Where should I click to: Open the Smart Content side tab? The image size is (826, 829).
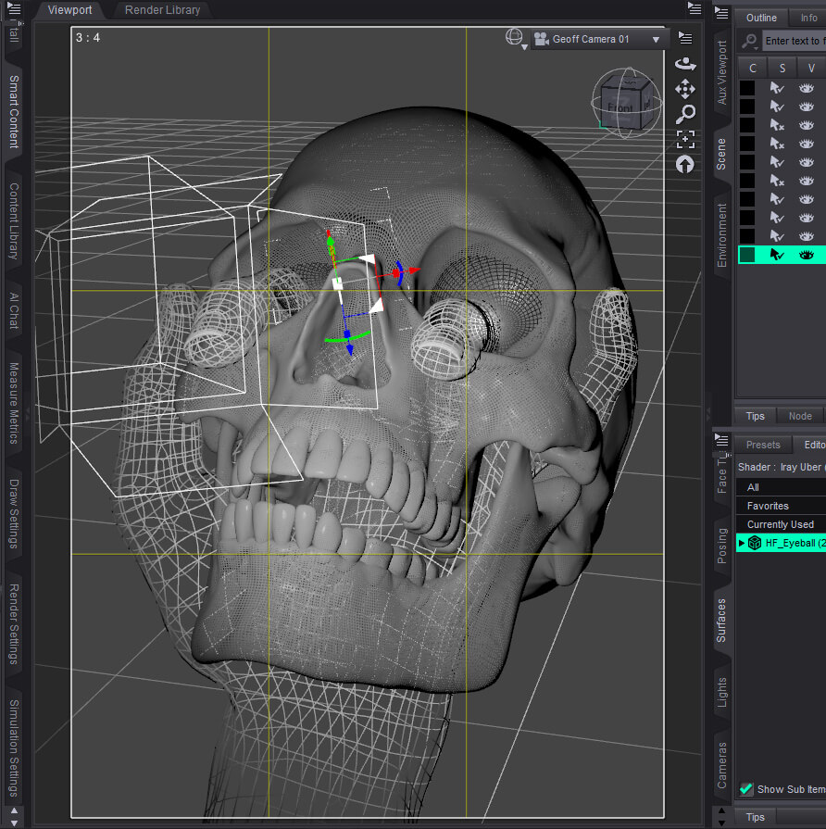coord(14,111)
